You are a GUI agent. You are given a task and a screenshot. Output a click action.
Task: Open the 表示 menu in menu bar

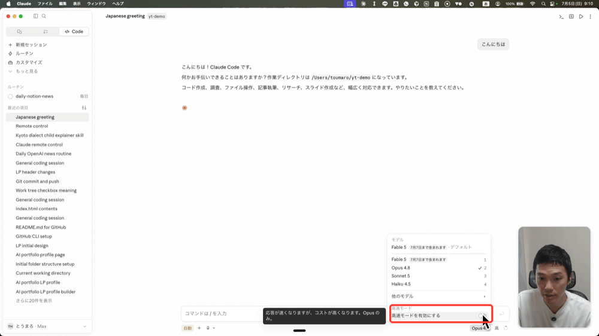[77, 4]
